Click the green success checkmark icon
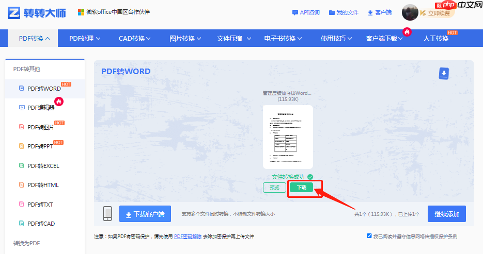The height and width of the screenshot is (254, 483). [x=310, y=177]
